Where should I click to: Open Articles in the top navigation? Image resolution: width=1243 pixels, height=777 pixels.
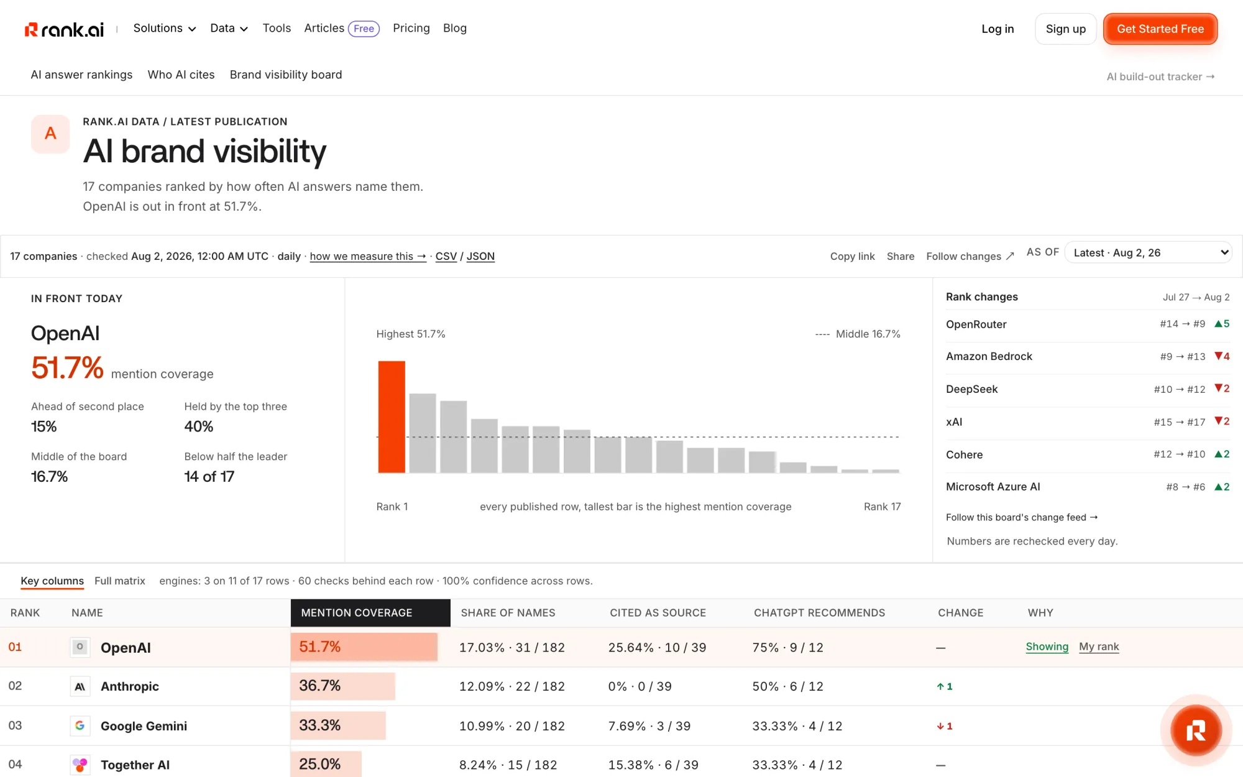click(324, 29)
